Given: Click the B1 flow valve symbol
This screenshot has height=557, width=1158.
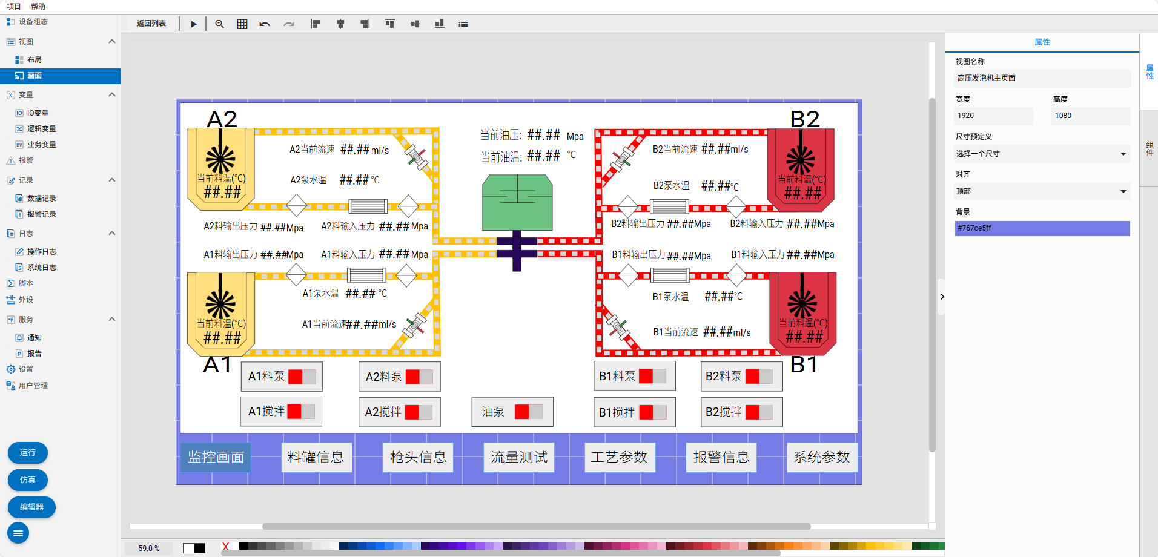Looking at the screenshot, I should [617, 326].
